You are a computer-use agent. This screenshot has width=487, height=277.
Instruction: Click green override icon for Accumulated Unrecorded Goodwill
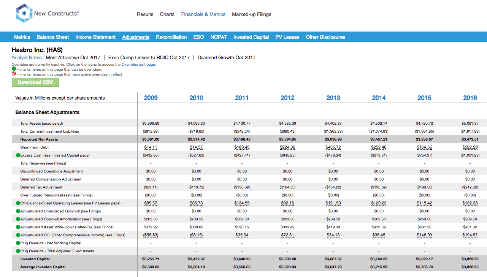[18, 211]
